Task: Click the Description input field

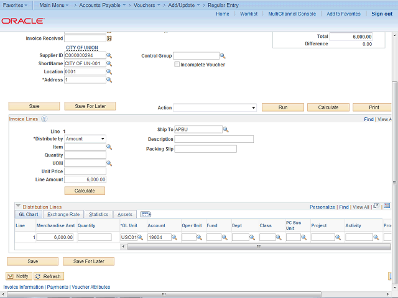Action: click(x=214, y=139)
